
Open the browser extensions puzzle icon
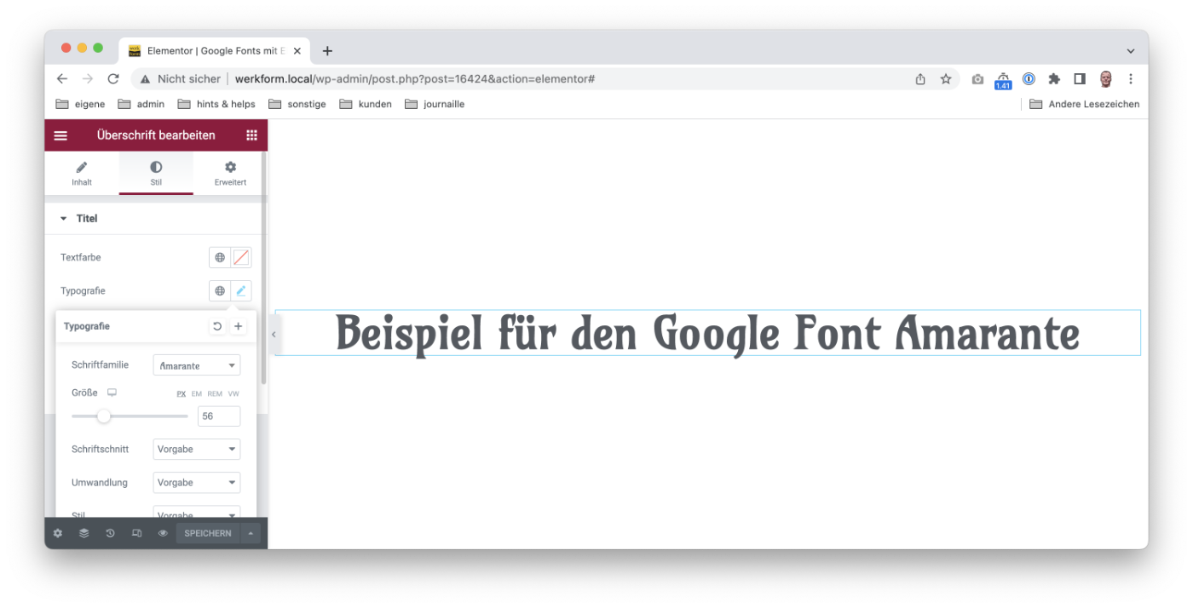(1054, 79)
